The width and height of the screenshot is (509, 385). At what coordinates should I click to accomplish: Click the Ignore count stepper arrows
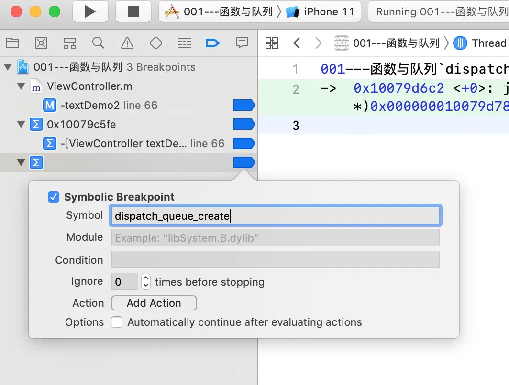click(146, 282)
